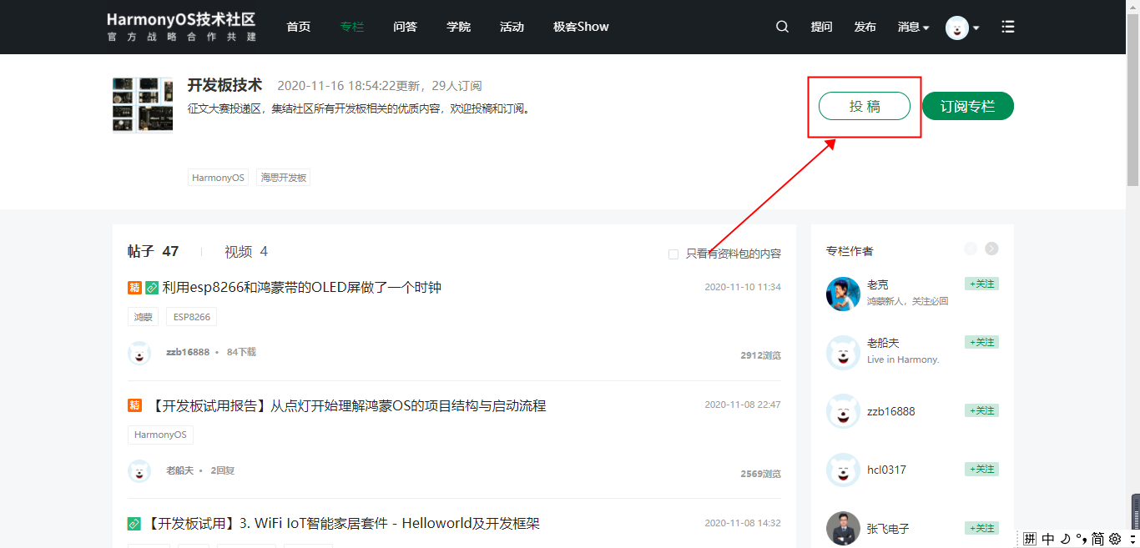
Task: Open 专栏 in top navigation
Action: pos(352,27)
